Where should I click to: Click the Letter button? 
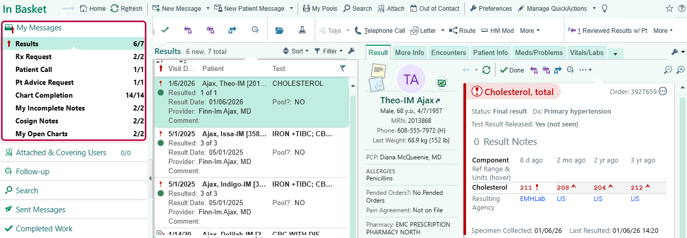(423, 31)
